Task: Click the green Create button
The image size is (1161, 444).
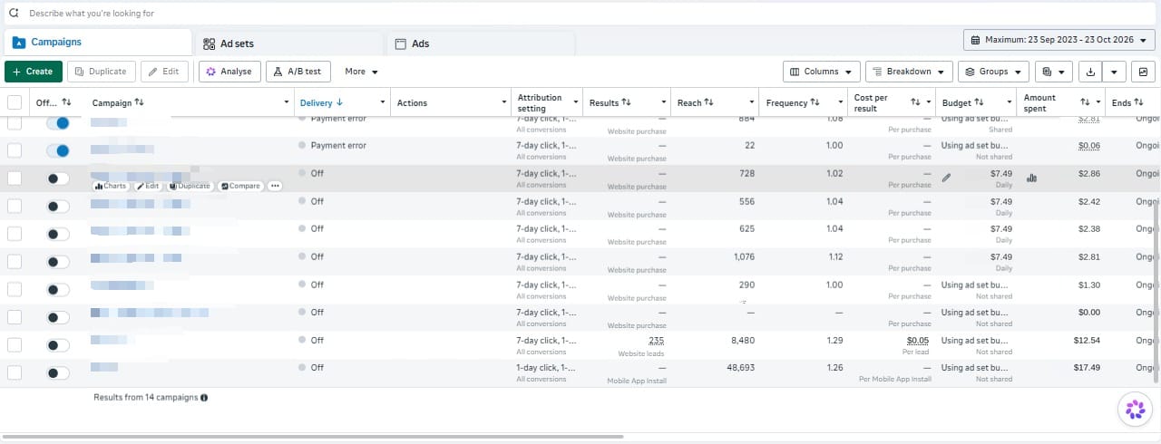Action: click(33, 72)
